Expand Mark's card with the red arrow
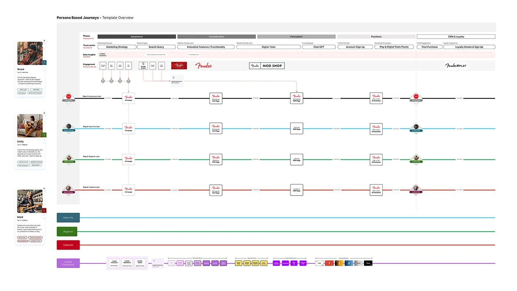 (x=45, y=210)
